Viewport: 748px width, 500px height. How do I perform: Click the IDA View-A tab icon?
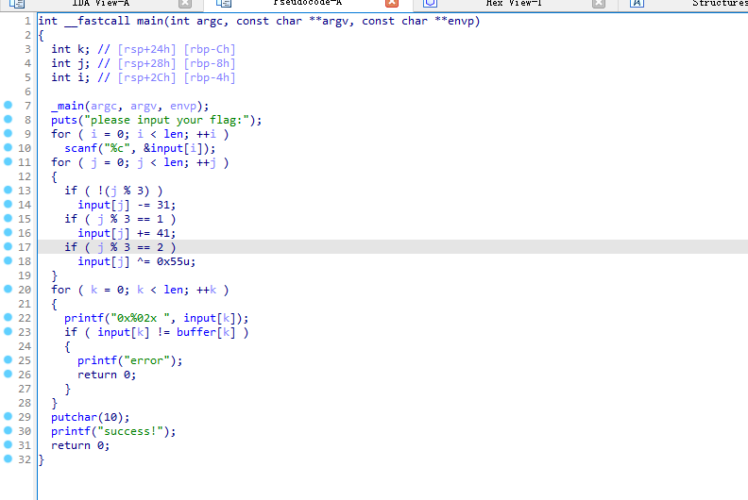point(17,4)
